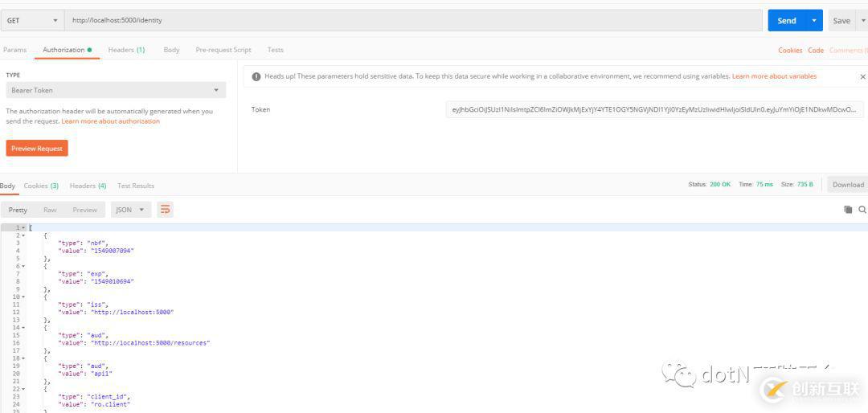Fold the root array at line 1

tap(23, 227)
